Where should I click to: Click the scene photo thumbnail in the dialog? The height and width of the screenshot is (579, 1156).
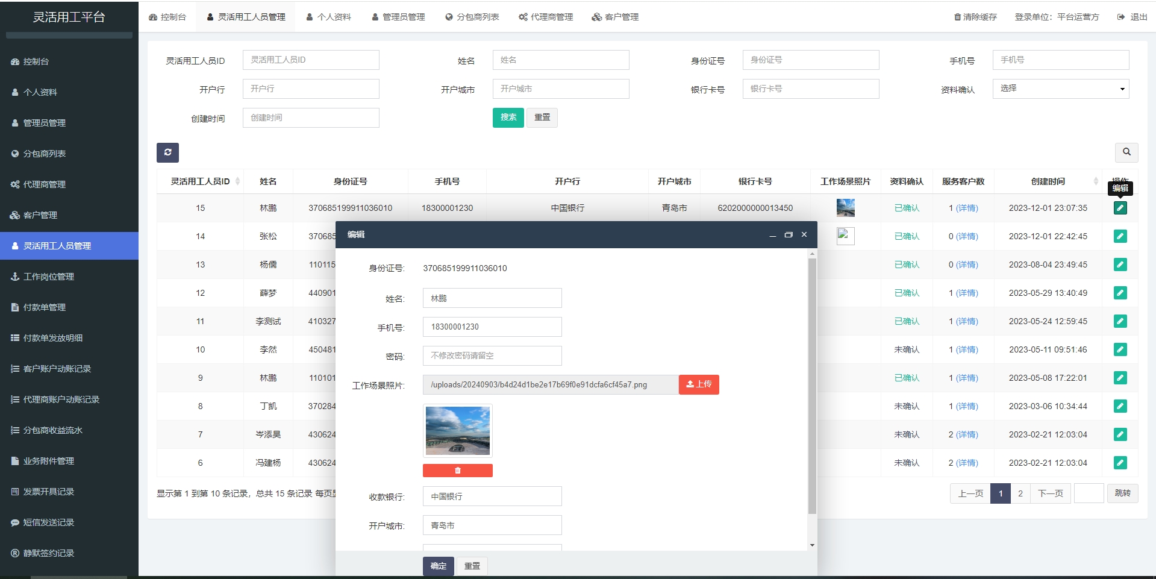point(457,430)
